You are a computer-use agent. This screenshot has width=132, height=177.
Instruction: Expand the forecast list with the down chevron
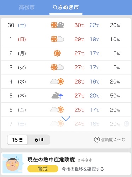tap(66, 118)
